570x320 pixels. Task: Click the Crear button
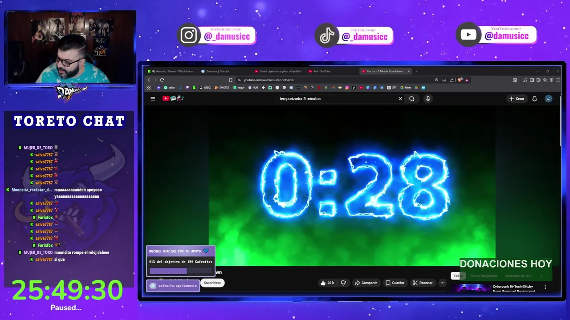pyautogui.click(x=517, y=99)
